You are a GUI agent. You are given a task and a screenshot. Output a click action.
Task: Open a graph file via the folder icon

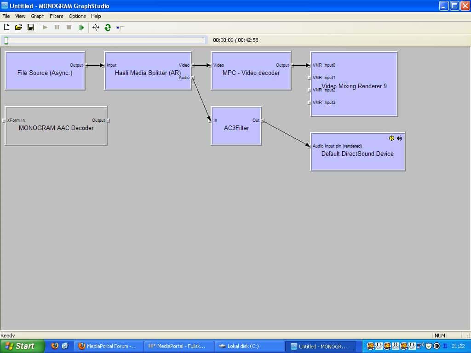(x=18, y=27)
